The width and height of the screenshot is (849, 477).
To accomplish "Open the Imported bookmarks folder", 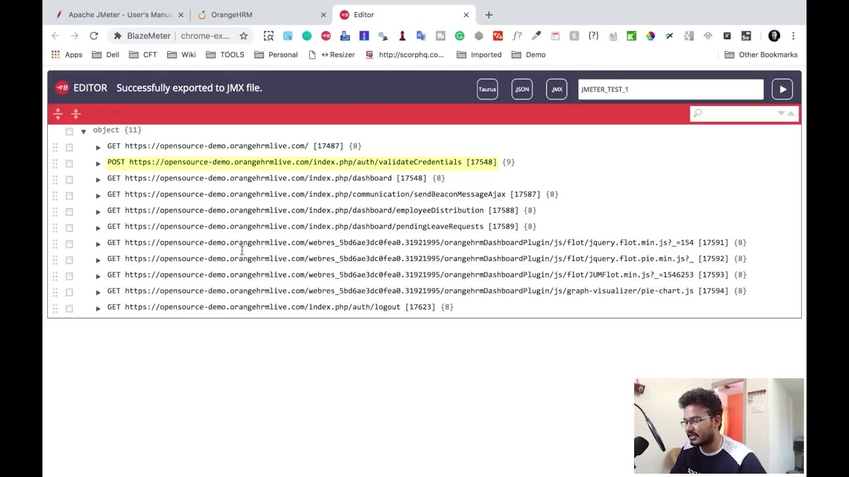I will [x=479, y=55].
